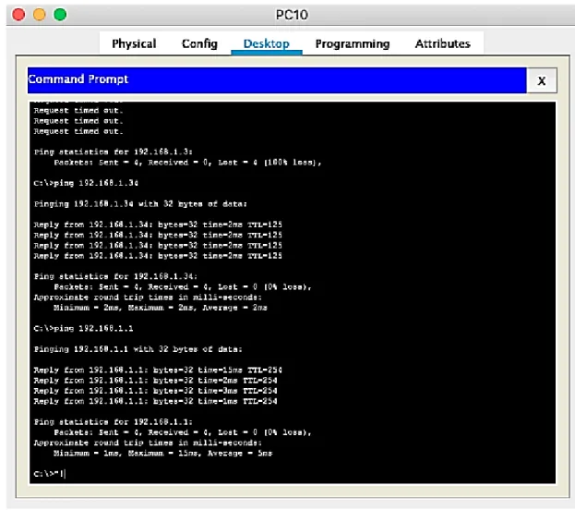Go to the Programming tab
The width and height of the screenshot is (575, 510).
tap(353, 44)
